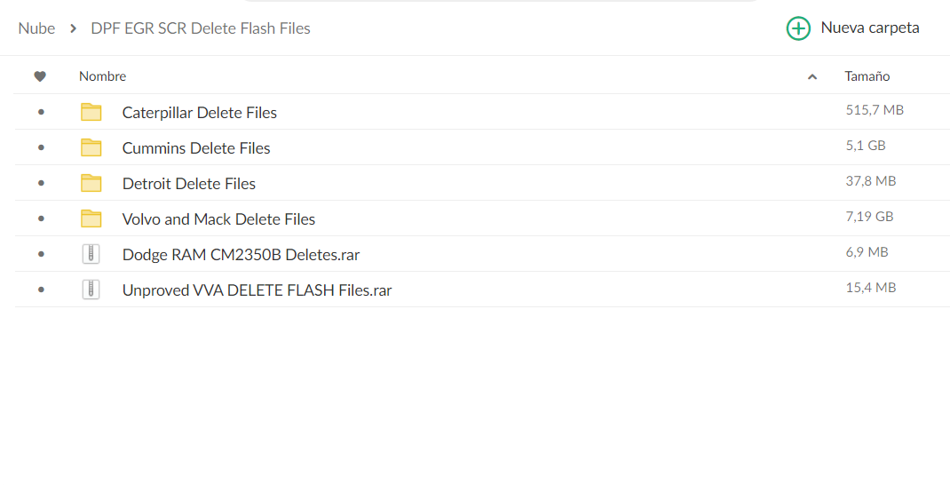Viewport: 950px width, 492px height.
Task: Click the sort direction caret beside Nombre column
Action: [812, 77]
